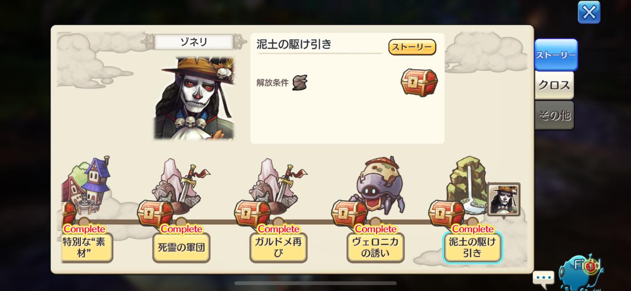Select the 死霊の軍団 stage label

point(181,247)
